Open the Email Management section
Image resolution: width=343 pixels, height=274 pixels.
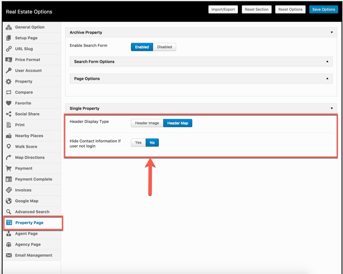(32, 255)
